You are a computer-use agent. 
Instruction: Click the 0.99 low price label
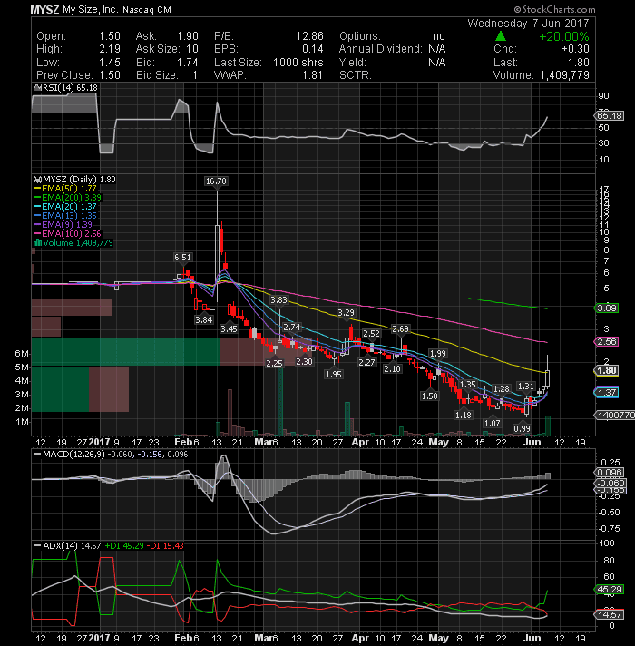tap(522, 428)
